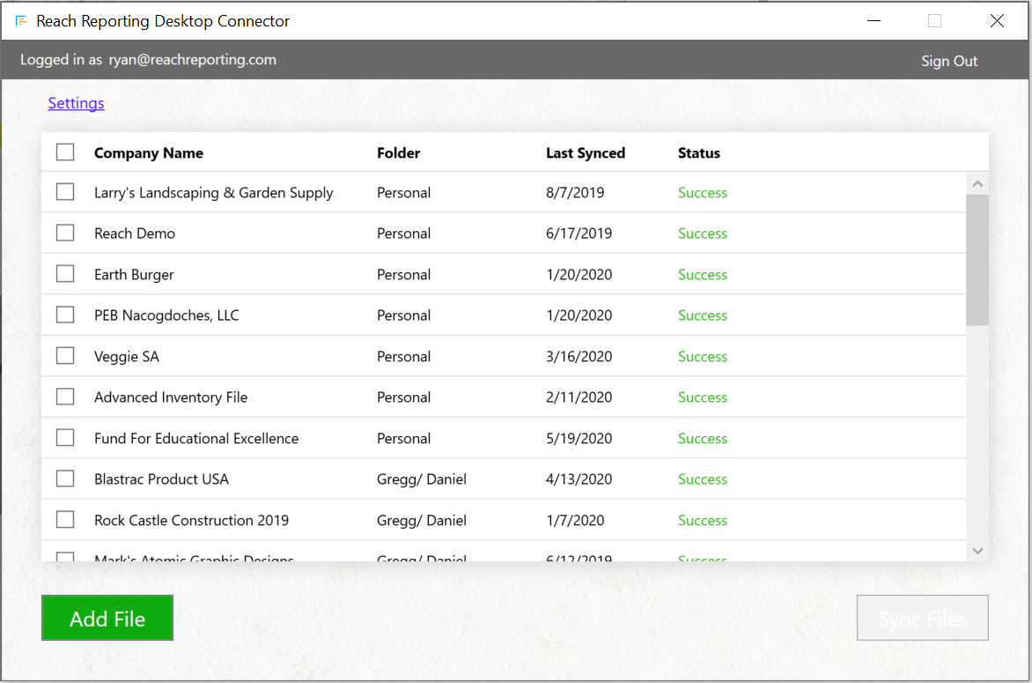Image resolution: width=1032 pixels, height=683 pixels.
Task: Check the PEB Nacogdoches, LLC row
Action: [65, 315]
